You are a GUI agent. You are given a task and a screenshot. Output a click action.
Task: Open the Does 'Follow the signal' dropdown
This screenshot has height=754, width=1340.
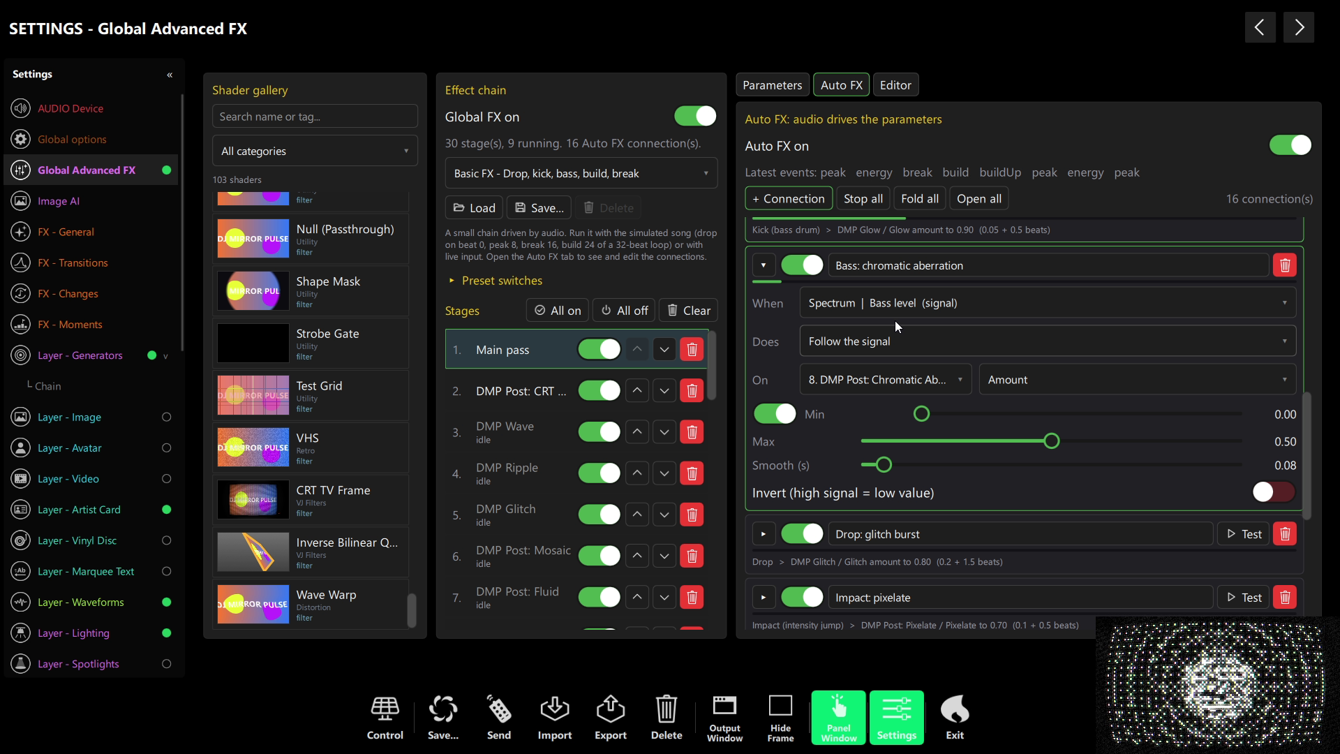pyautogui.click(x=1048, y=341)
